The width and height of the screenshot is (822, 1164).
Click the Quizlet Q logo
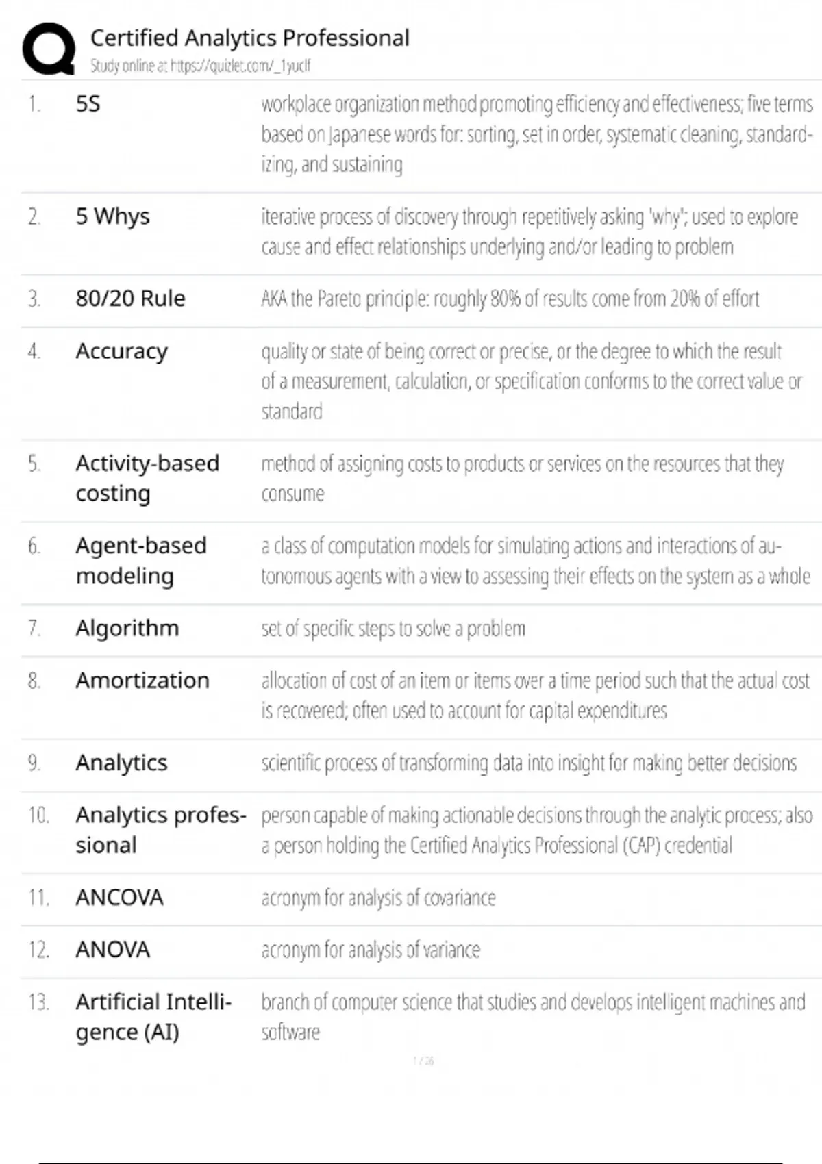tap(49, 48)
